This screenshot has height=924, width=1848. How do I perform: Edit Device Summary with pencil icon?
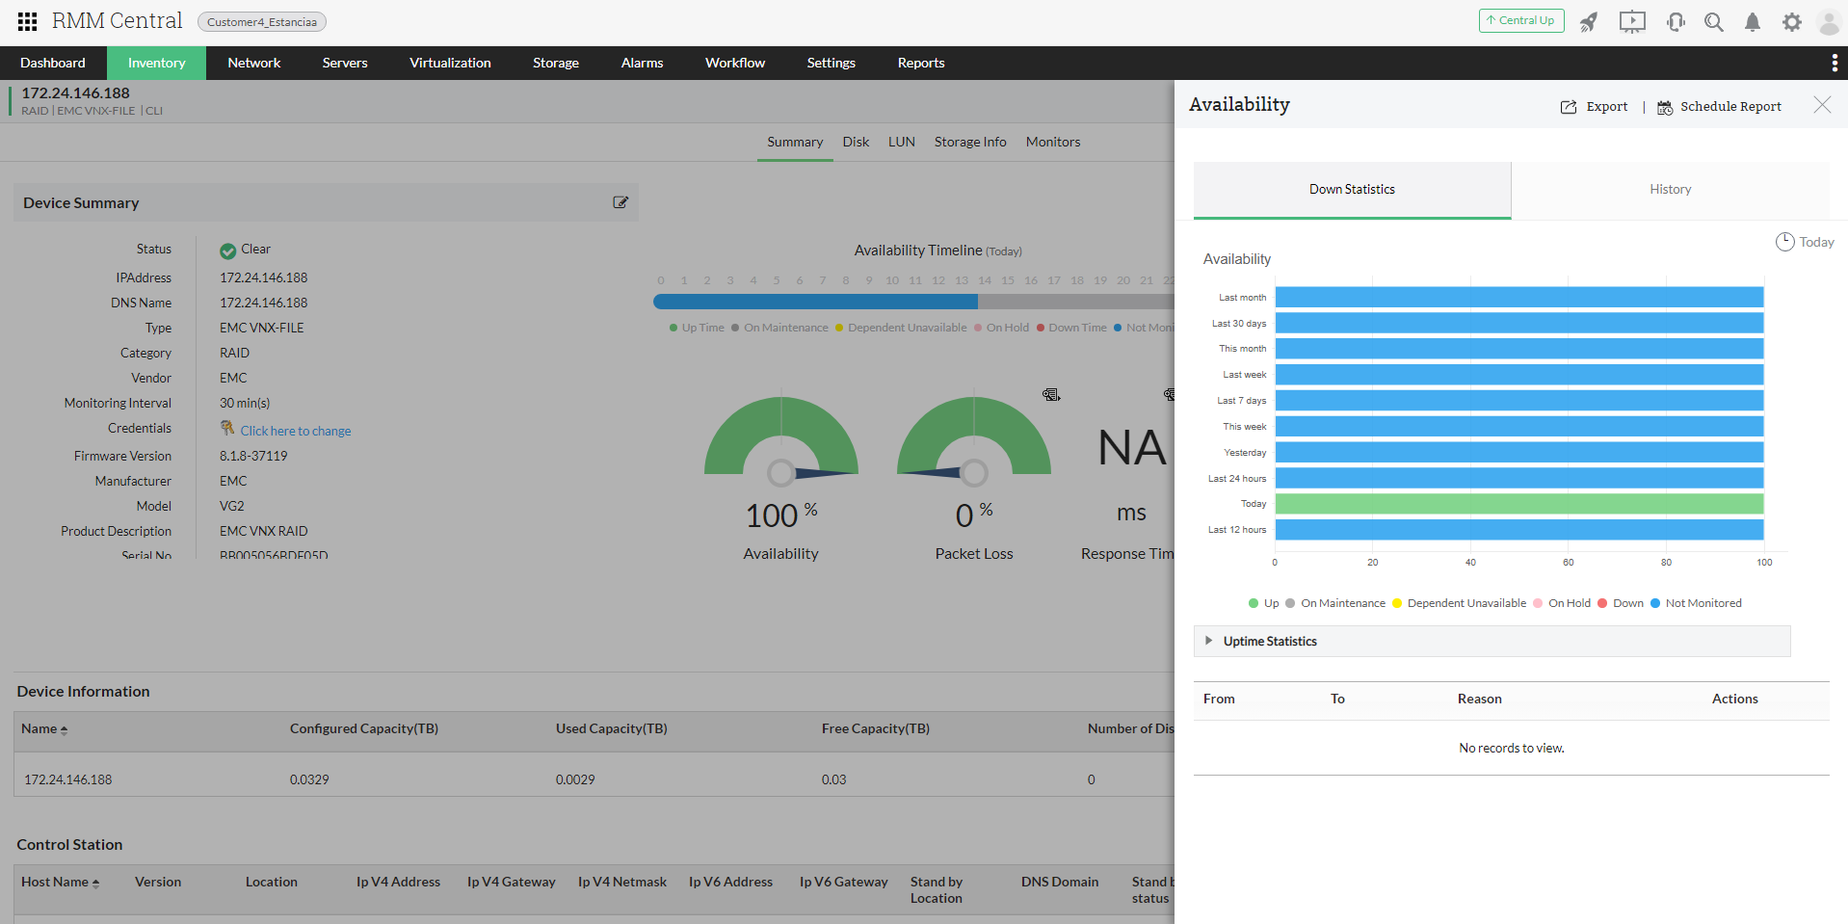(x=620, y=202)
